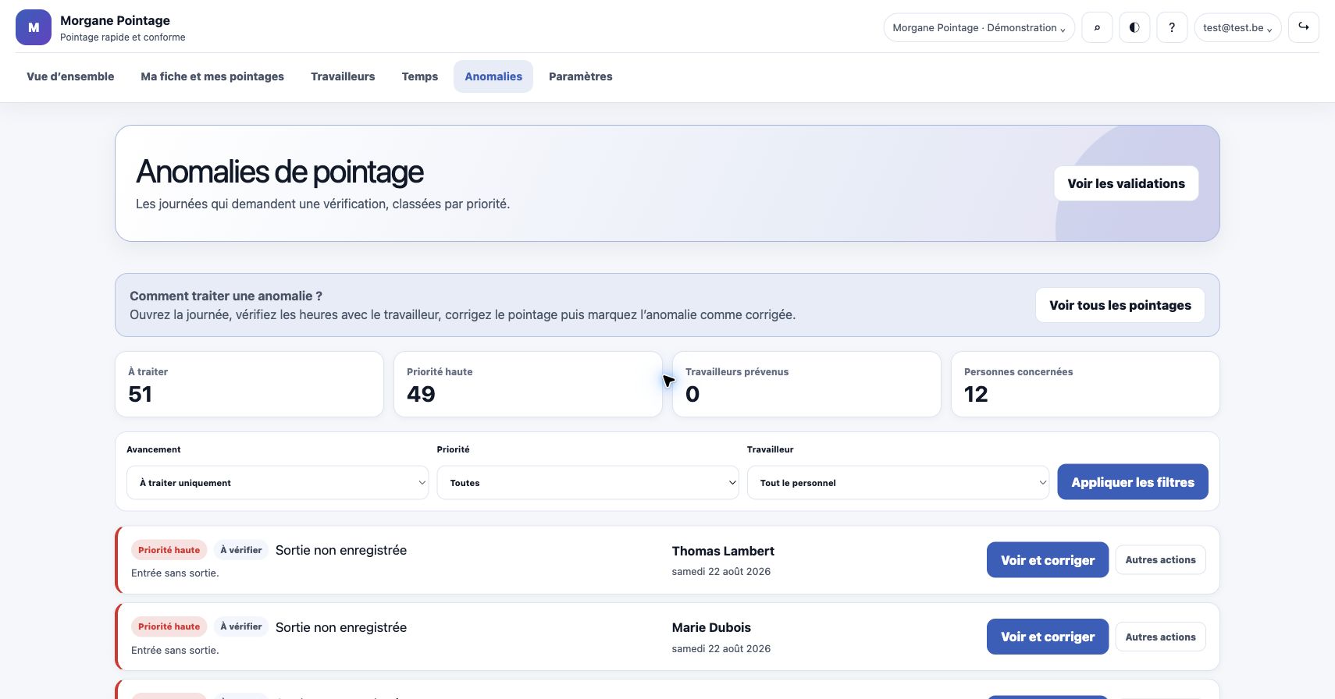Click À vérifier badge on Marie Dubois row

[240, 626]
